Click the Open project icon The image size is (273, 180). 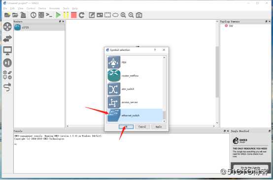(x=15, y=15)
